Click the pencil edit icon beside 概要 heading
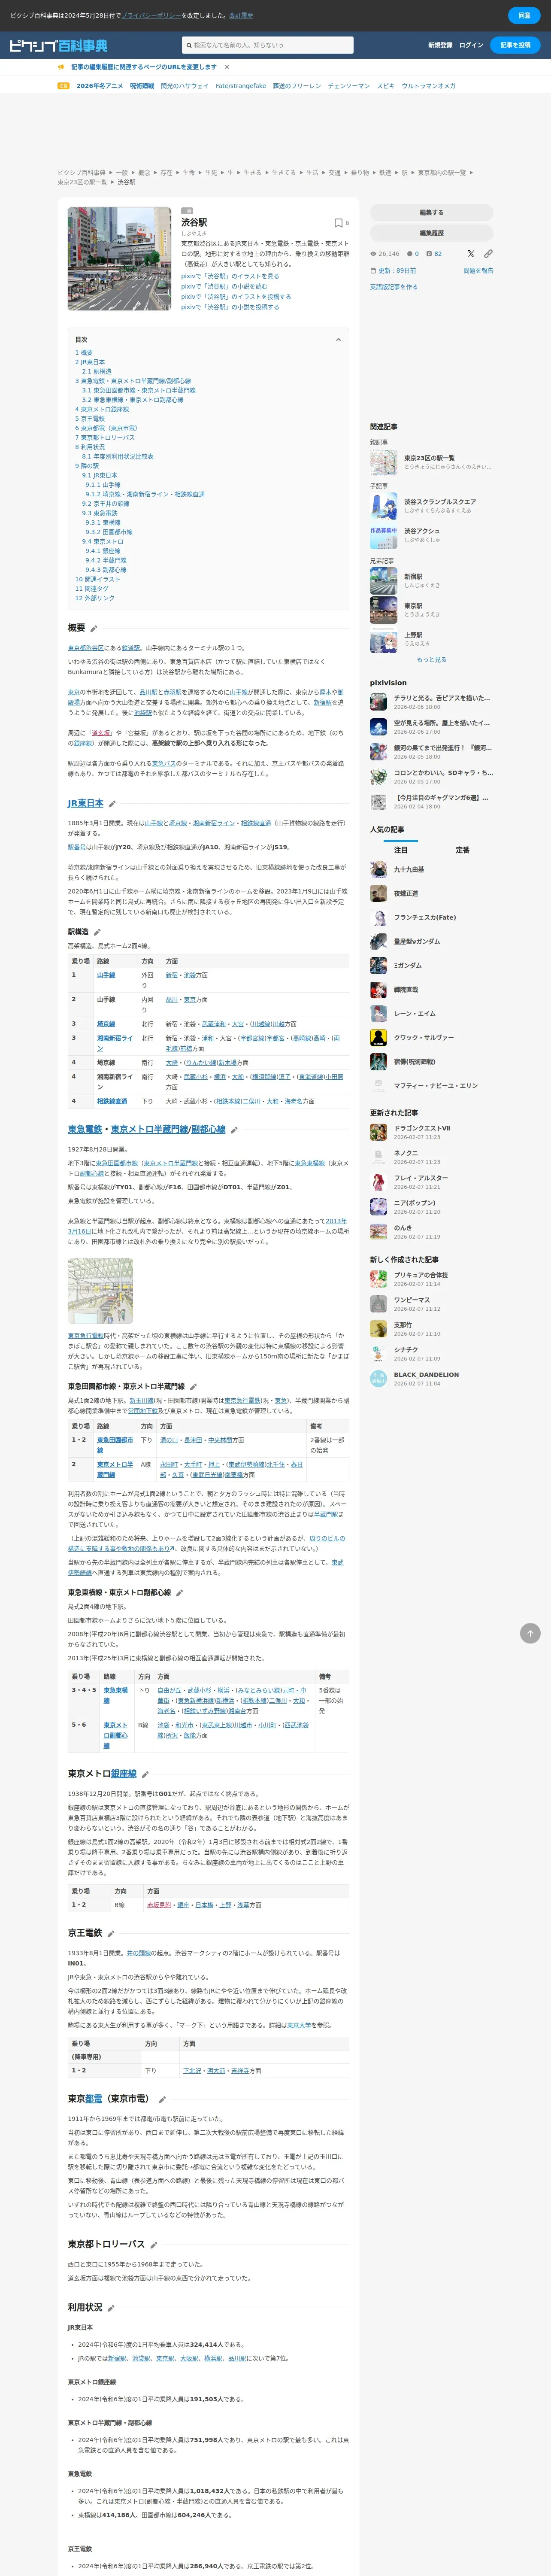Viewport: 551px width, 2576px height. point(94,628)
